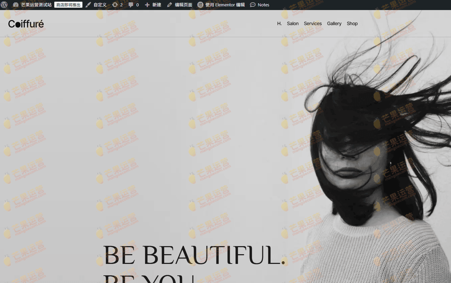
Task: Open the 芒果运营测试站 site menu
Action: pyautogui.click(x=32, y=5)
